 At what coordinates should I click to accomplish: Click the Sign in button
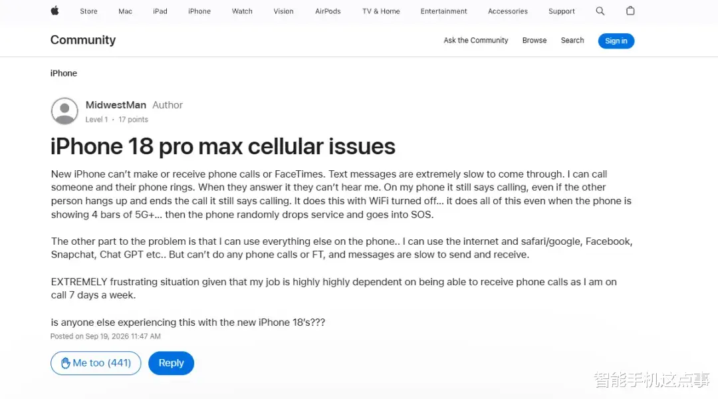coord(616,41)
